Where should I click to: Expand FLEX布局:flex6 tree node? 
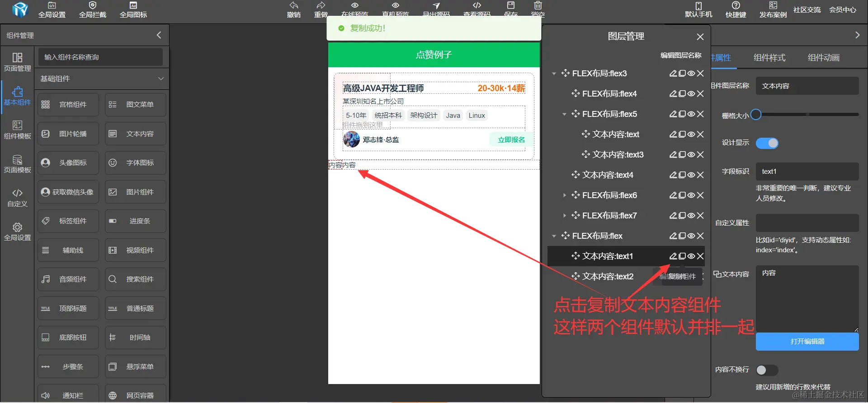click(x=564, y=195)
